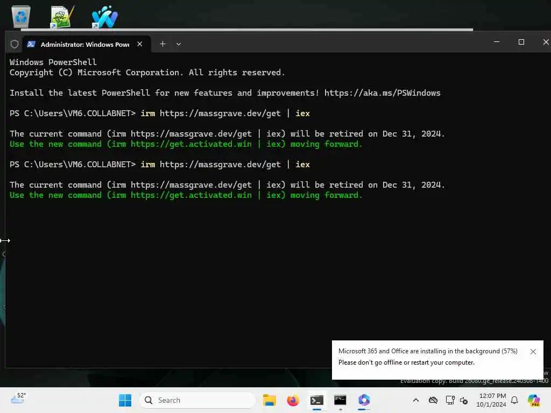Open the Microsoft 365 Copilot taskbar icon
Viewport: 551px width, 413px height.
(x=364, y=400)
